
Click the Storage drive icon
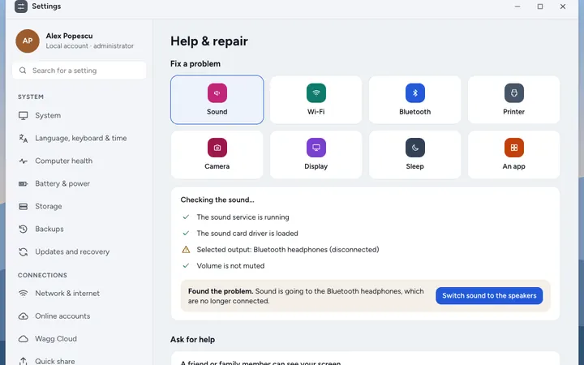[23, 206]
